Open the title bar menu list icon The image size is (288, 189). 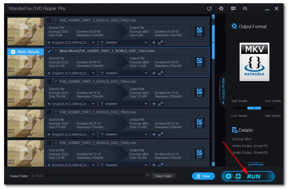[x=245, y=9]
